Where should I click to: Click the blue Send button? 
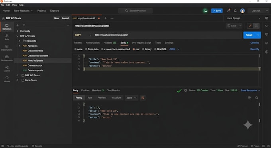[249, 35]
